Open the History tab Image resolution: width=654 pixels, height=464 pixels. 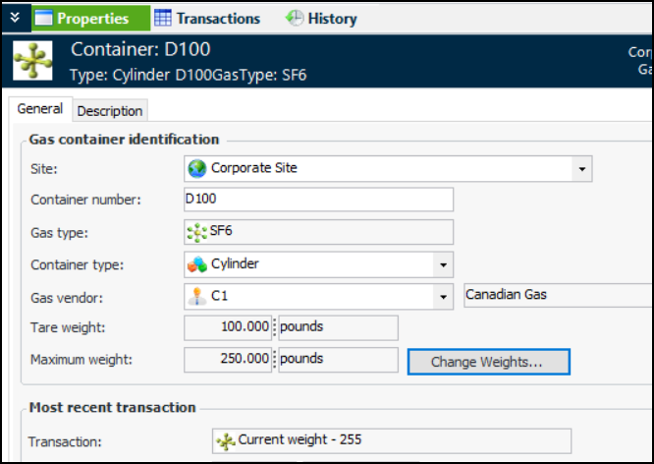click(322, 18)
